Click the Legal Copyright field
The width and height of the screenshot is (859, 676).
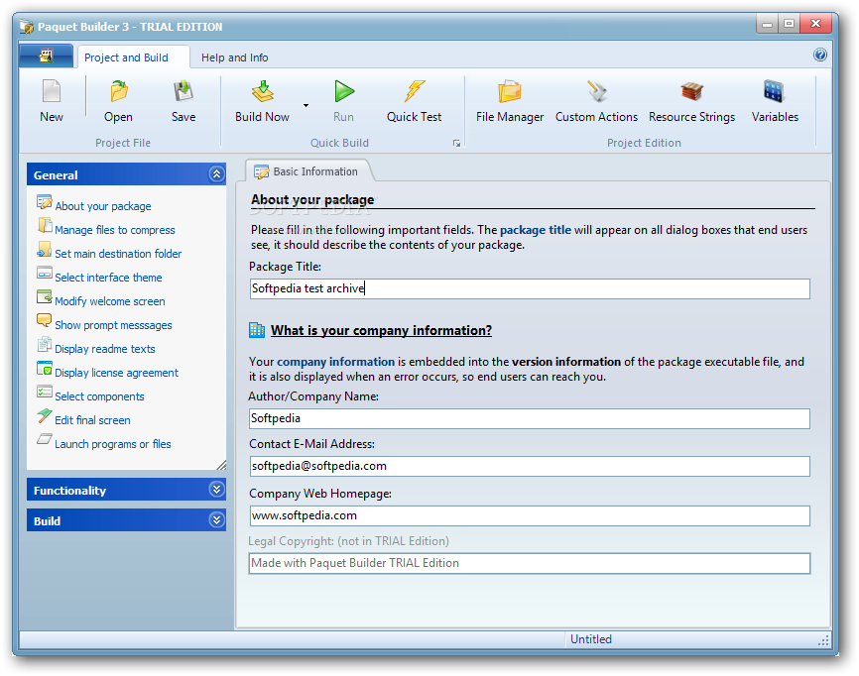coord(530,563)
